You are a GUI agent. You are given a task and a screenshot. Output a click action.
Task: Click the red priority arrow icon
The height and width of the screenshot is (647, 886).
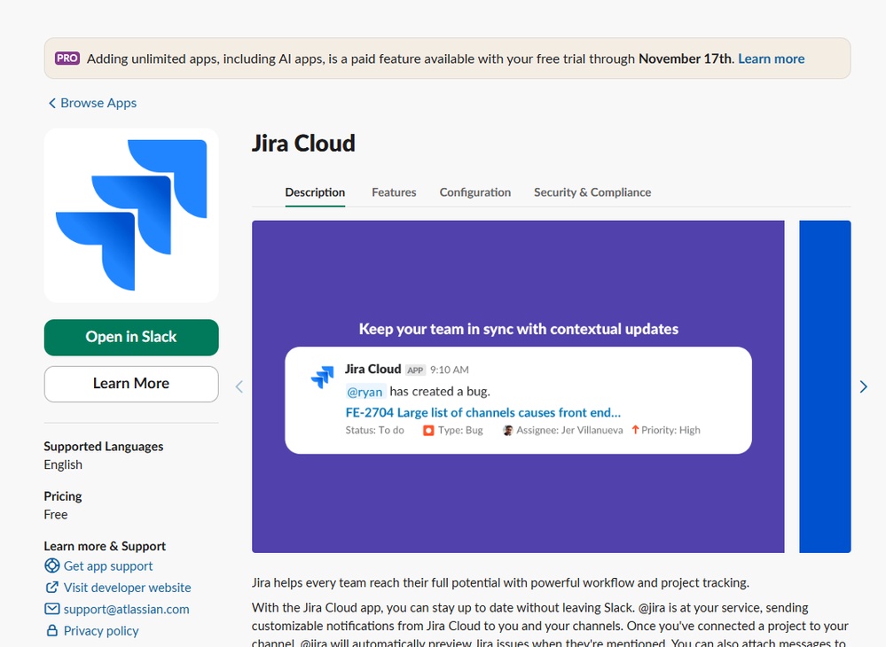[635, 430]
